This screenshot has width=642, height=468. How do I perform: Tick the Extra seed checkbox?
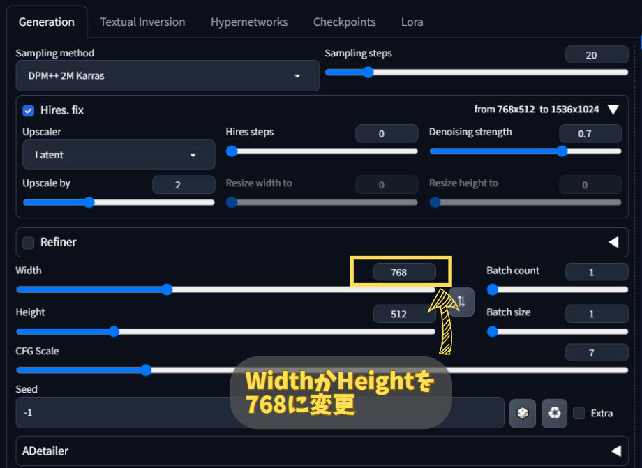pos(578,413)
